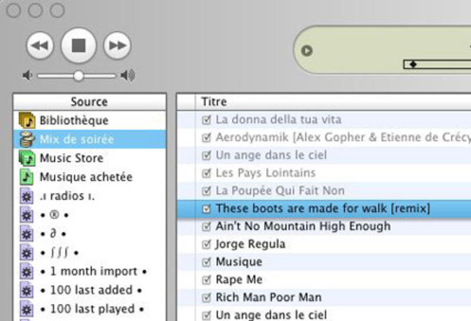Screen dimensions: 471x321
Task: Uncheck the first Un ange dans le ciel
Action: pos(207,155)
